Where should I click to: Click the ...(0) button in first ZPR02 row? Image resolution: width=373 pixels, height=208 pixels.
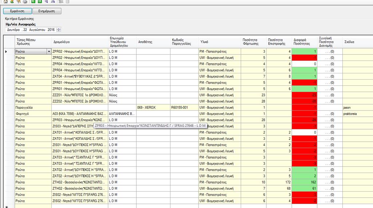pyautogui.click(x=330, y=51)
